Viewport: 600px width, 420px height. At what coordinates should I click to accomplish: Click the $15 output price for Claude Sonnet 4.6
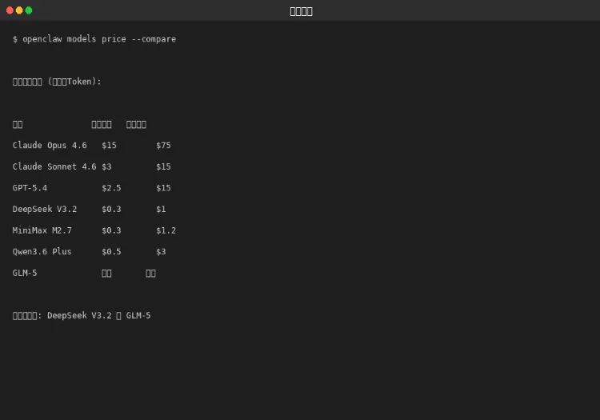163,166
